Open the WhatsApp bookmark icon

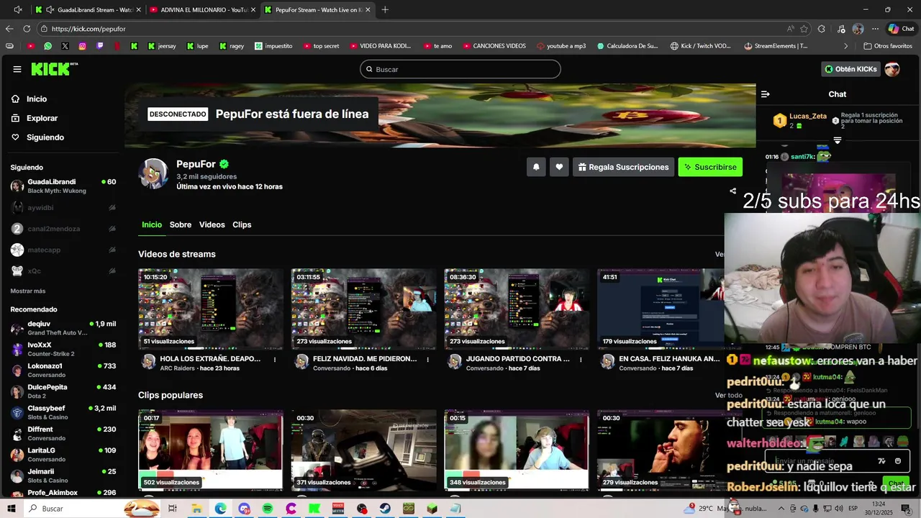point(47,46)
